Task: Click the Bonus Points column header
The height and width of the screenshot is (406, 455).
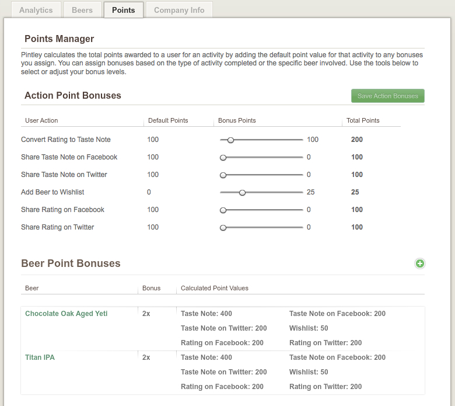Action: (237, 120)
